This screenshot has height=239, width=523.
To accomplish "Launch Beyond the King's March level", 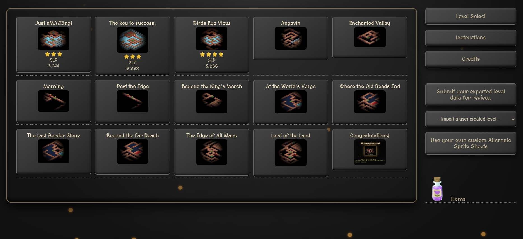I will point(212,102).
